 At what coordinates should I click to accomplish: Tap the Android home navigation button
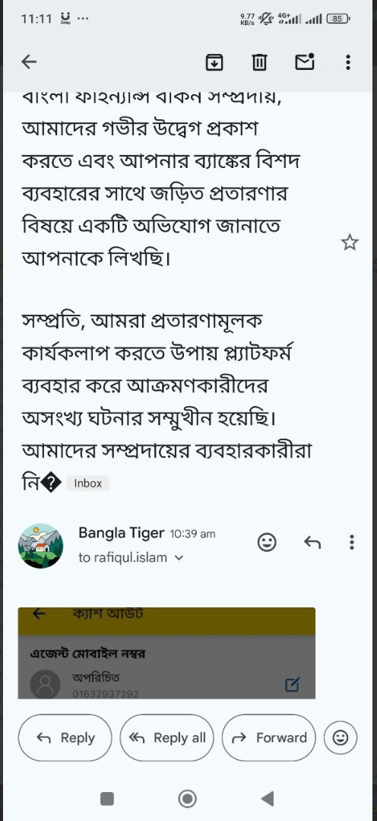pos(188,798)
